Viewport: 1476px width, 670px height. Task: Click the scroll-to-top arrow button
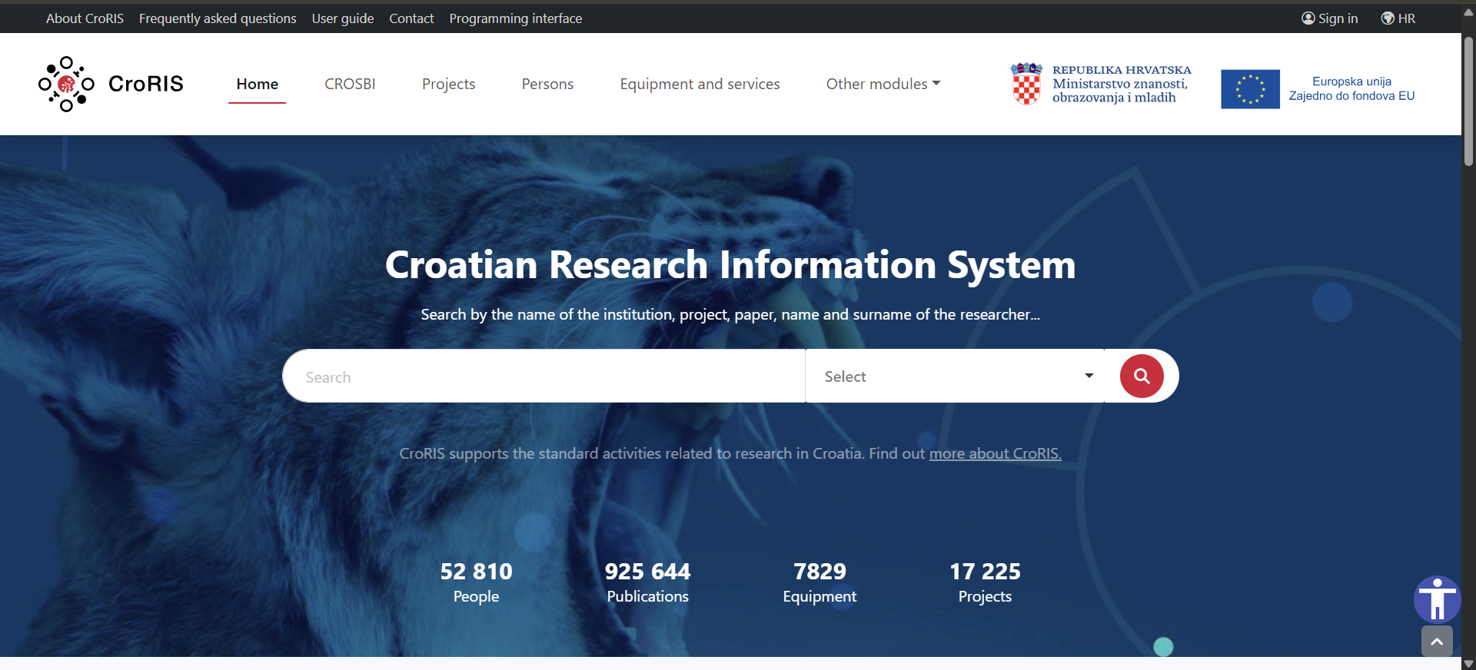[1437, 641]
